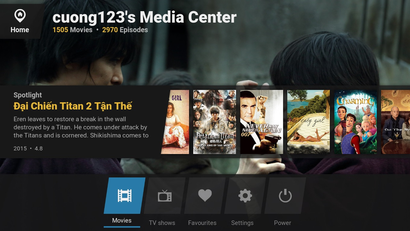Image resolution: width=410 pixels, height=231 pixels.
Task: Open the On The Rocks poster at the right edge
Action: point(396,122)
